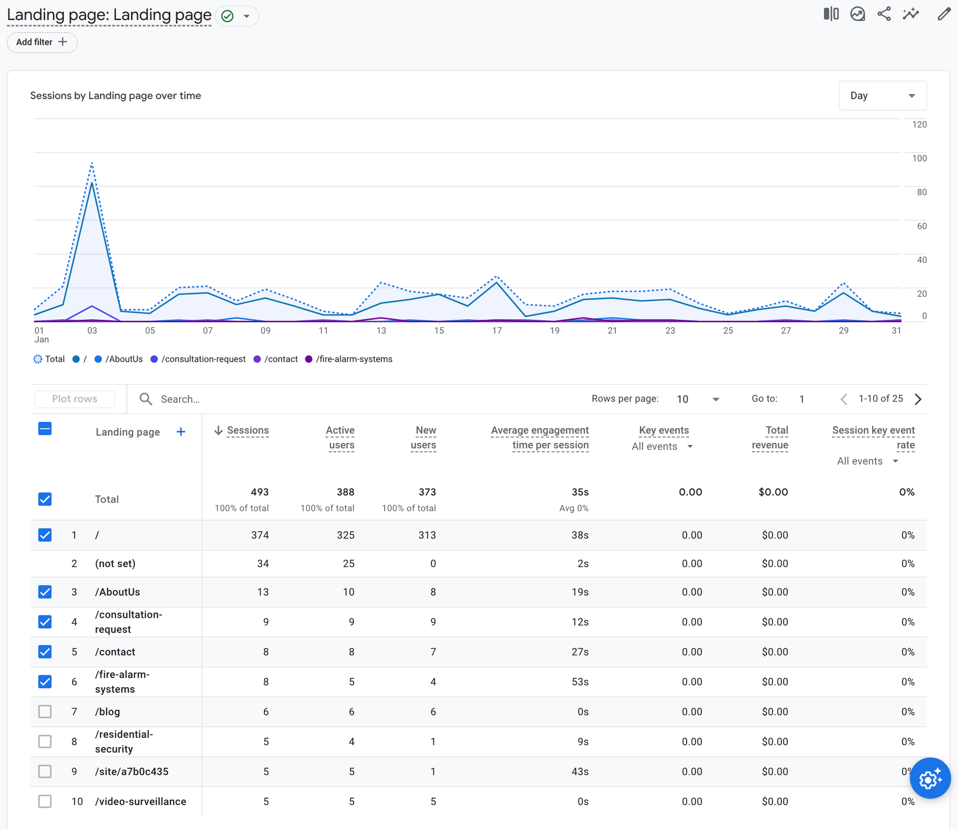Viewport: 958px width, 829px height.
Task: Click the /consultation-request legend color dot
Action: coord(154,359)
